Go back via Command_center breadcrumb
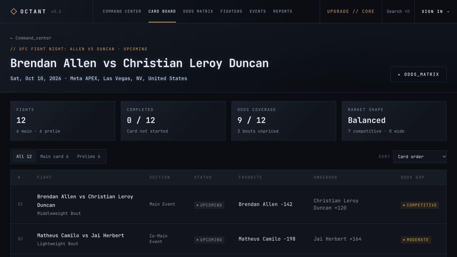 click(31, 38)
